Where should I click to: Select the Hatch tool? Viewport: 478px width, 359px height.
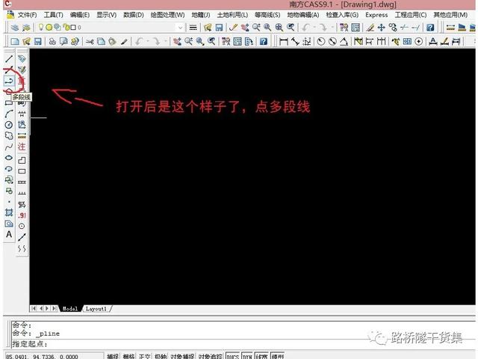[x=9, y=212]
